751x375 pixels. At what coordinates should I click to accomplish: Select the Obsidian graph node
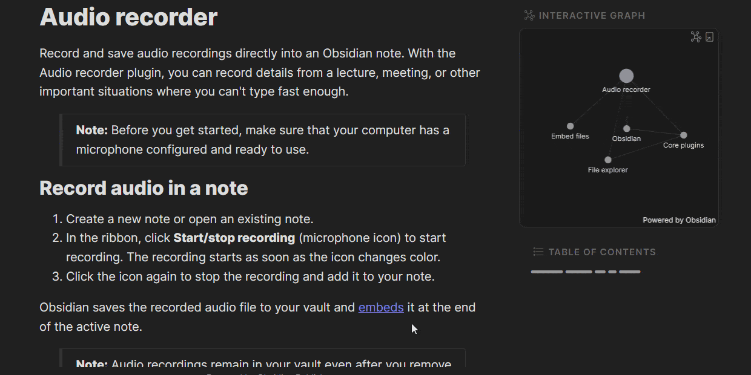[x=627, y=129]
